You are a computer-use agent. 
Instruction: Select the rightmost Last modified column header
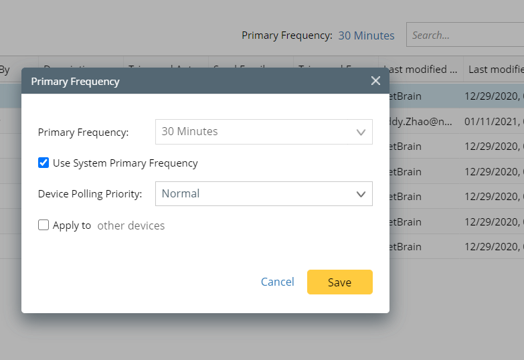click(494, 69)
